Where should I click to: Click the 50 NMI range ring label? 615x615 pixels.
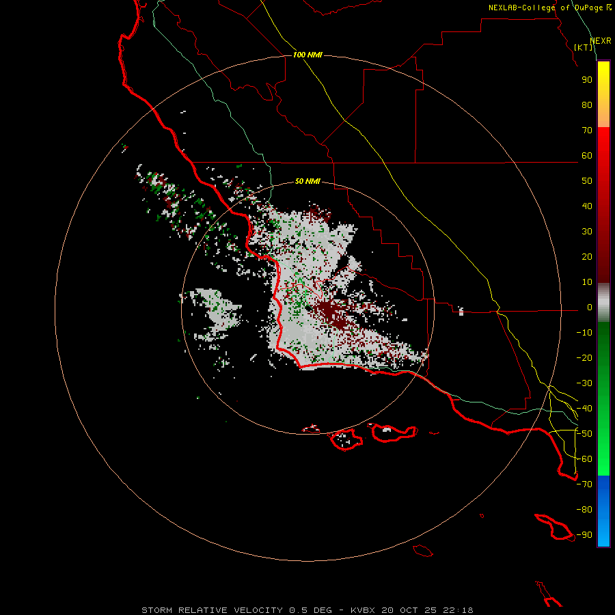click(307, 181)
